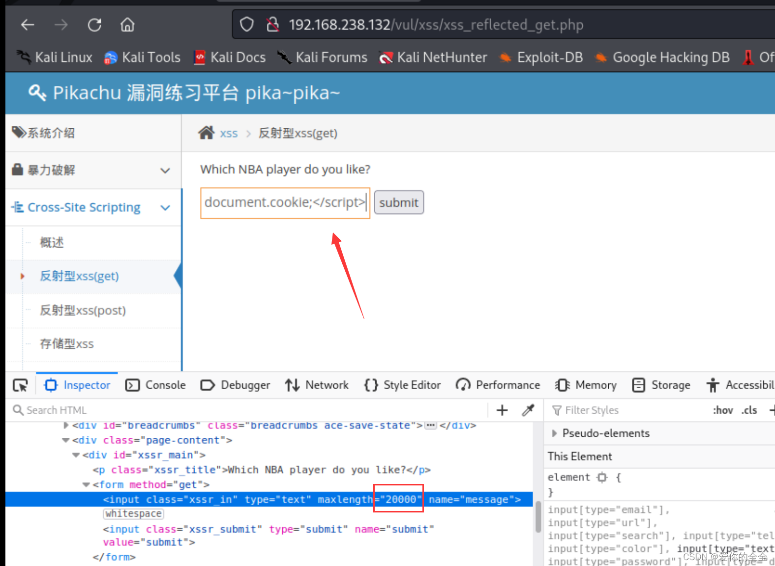
Task: Click the breadcrumbs div ellipsis badge
Action: coord(431,425)
